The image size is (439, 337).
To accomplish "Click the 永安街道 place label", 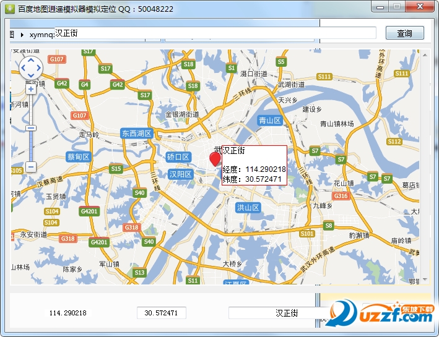I will click(33, 234).
